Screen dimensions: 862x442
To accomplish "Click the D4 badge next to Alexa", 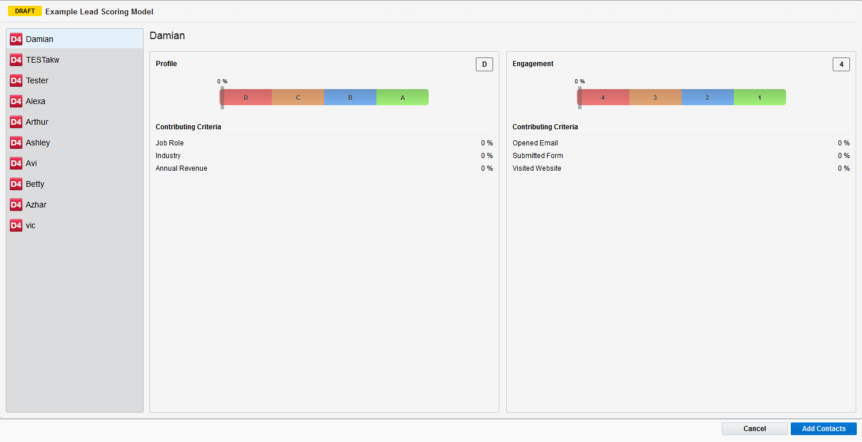I will (16, 101).
